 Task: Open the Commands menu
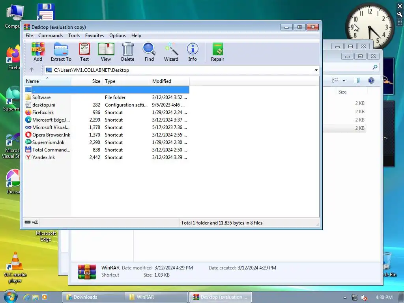50,35
